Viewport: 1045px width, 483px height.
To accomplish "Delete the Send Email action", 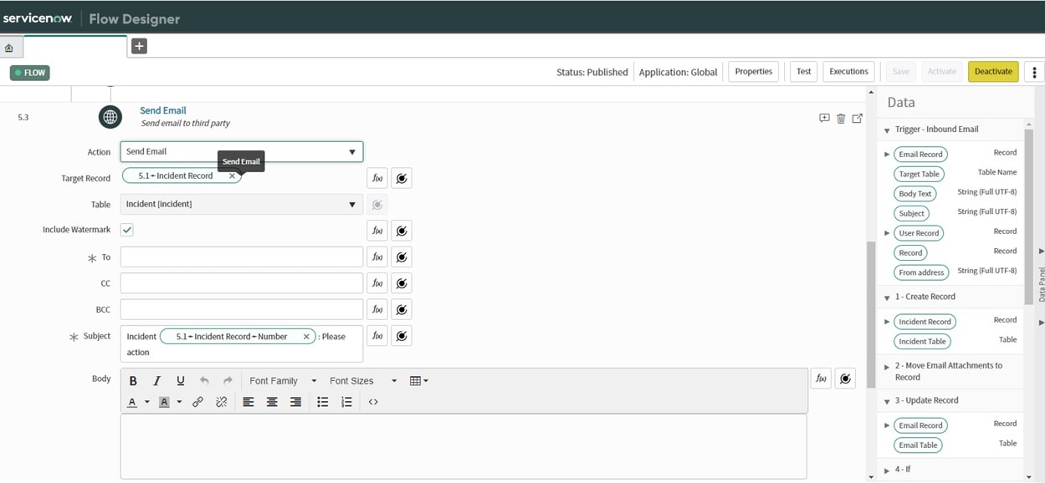I will pos(841,118).
